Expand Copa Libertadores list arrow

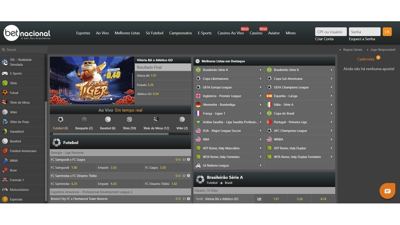point(261,78)
